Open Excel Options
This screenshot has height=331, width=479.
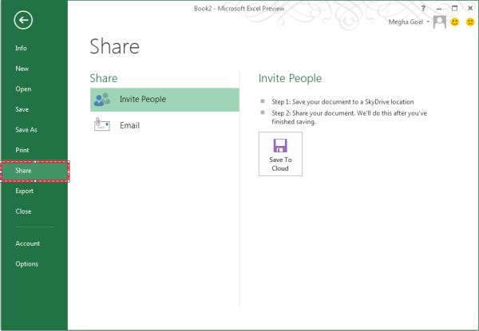pos(27,264)
